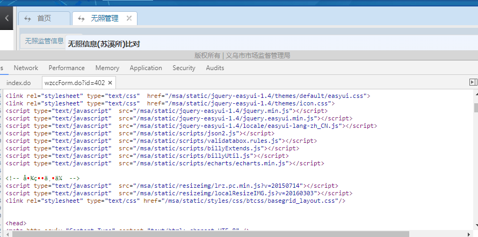Click the 版权所有 | 义乌市市场监督管理局 footer text

point(242,55)
